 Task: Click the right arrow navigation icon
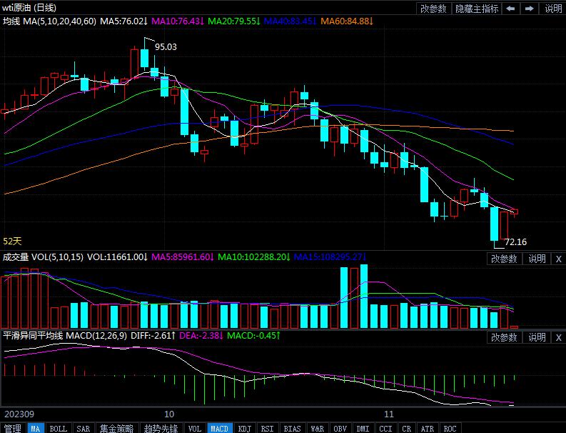click(529, 9)
